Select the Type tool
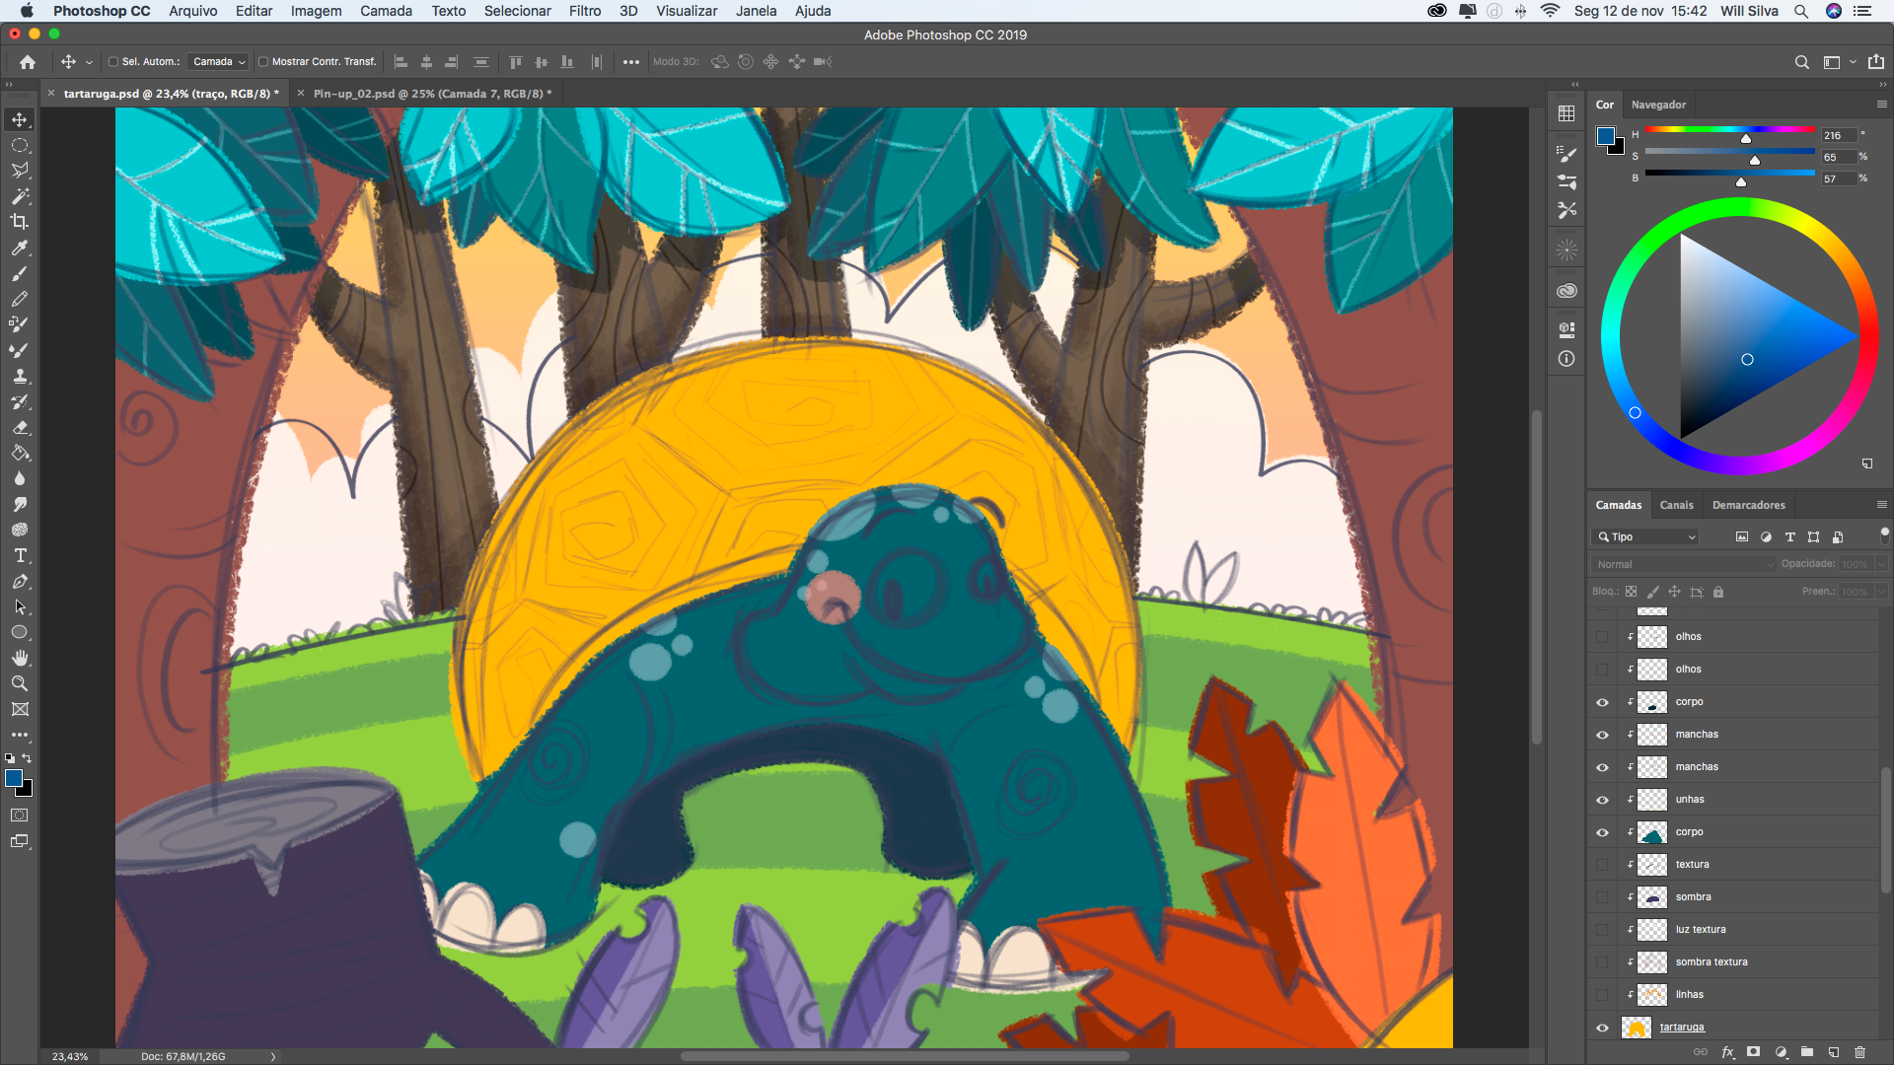The height and width of the screenshot is (1065, 1894). (x=20, y=556)
